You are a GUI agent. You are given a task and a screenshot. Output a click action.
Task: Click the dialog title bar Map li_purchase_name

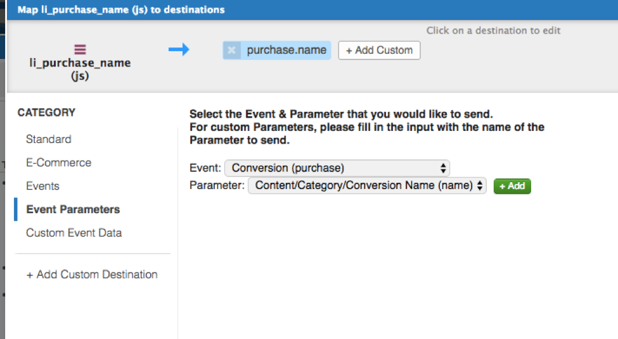(120, 10)
